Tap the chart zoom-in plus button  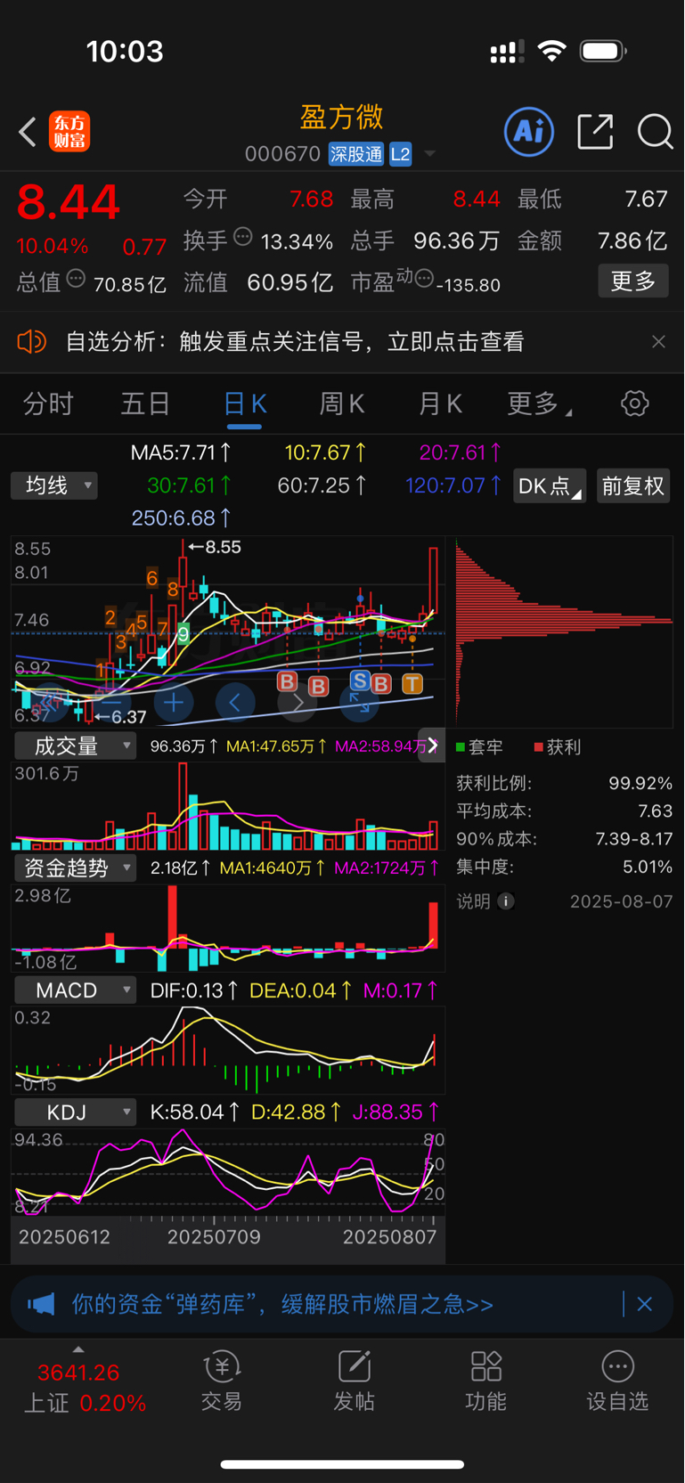click(174, 703)
